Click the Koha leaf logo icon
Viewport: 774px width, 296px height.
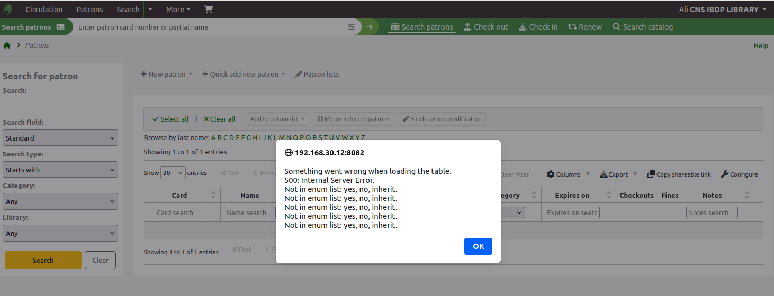pos(8,10)
